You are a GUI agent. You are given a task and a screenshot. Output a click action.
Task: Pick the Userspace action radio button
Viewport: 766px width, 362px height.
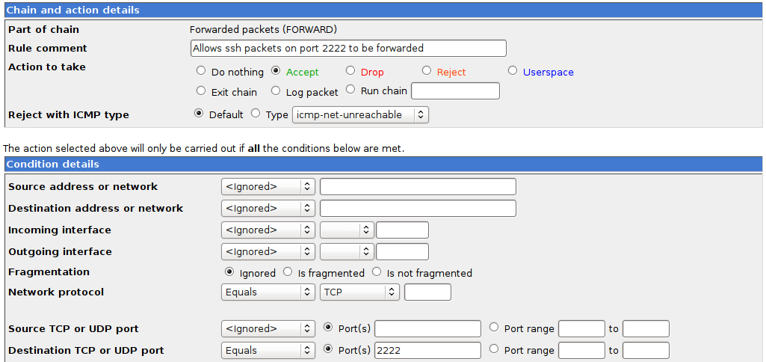click(513, 71)
